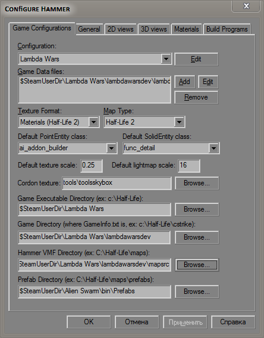Browse for Cordon texture
The height and width of the screenshot is (338, 264).
[197, 183]
